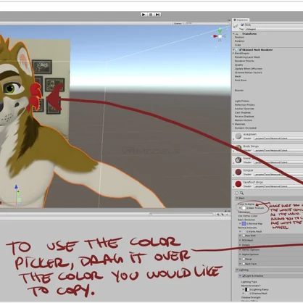Screen dimensions: 303x303
Task: Click the Play button in the toolbar
Action: (x=144, y=14)
